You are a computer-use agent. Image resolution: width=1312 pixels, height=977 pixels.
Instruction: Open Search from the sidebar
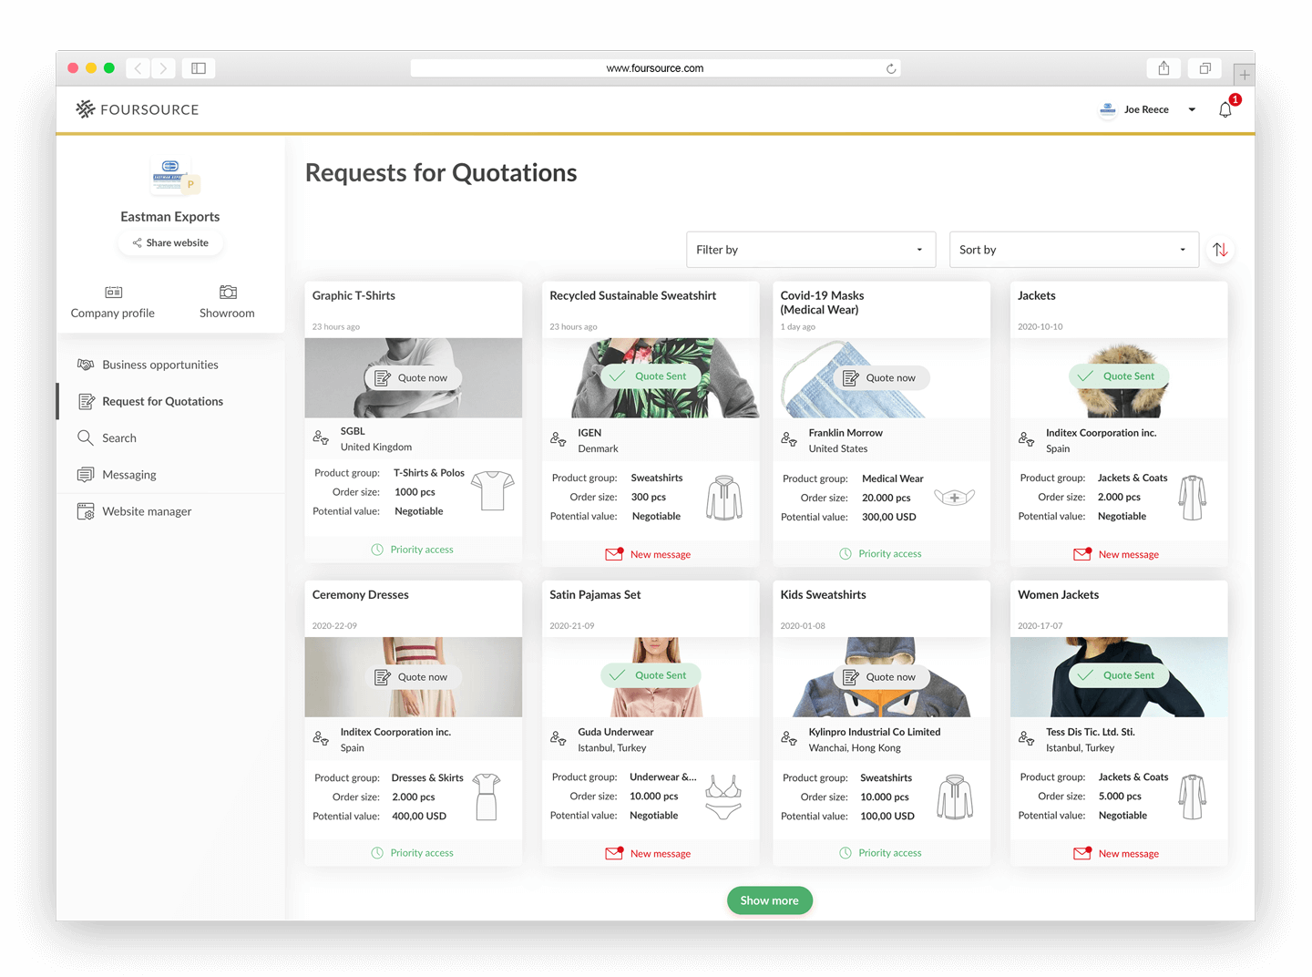click(x=118, y=438)
